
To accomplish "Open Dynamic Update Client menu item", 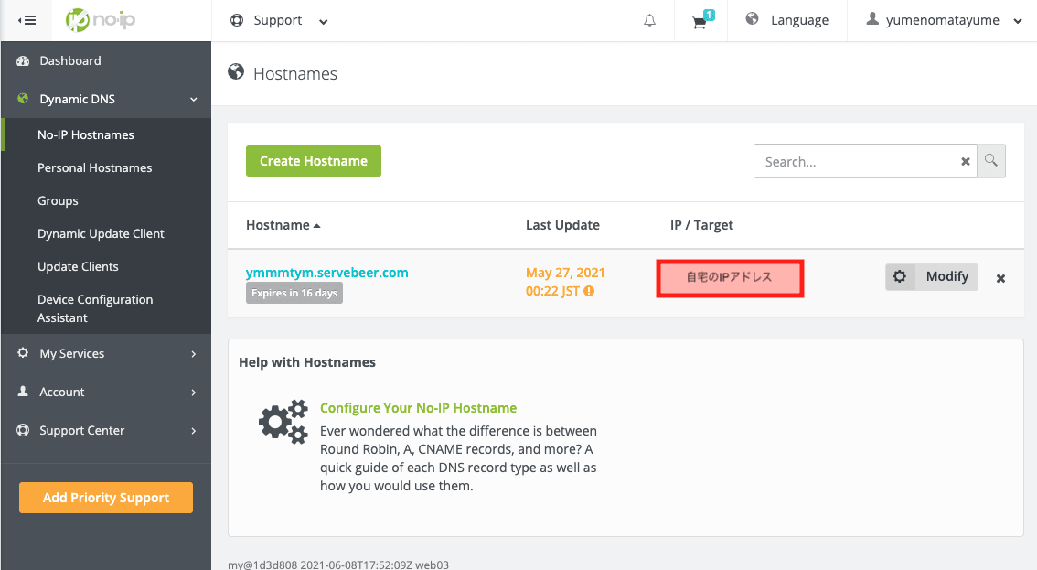I will (x=101, y=233).
